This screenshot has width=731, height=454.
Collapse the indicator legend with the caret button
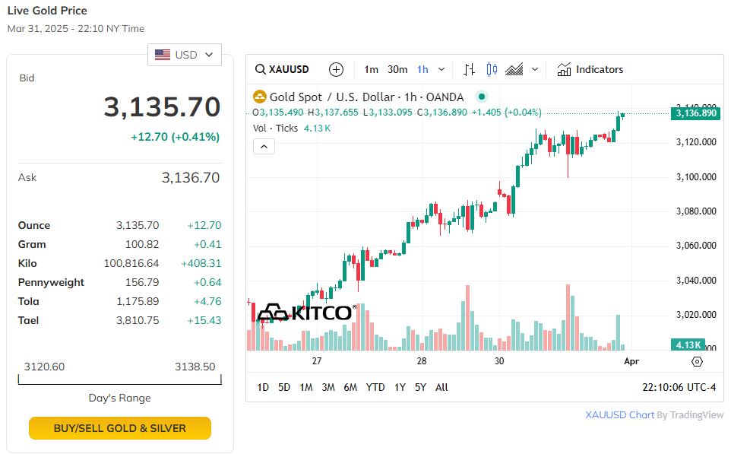264,146
